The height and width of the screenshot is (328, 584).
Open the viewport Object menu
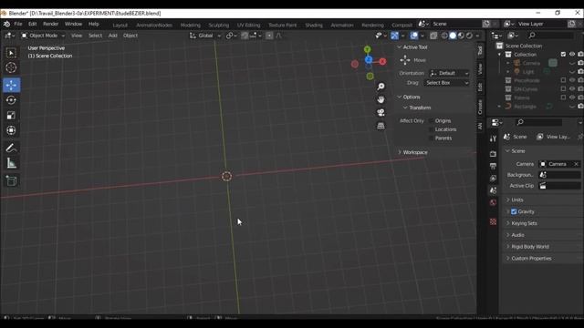(x=130, y=36)
